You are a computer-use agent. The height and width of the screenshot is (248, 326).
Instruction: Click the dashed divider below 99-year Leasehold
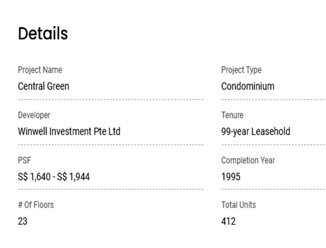(273, 145)
